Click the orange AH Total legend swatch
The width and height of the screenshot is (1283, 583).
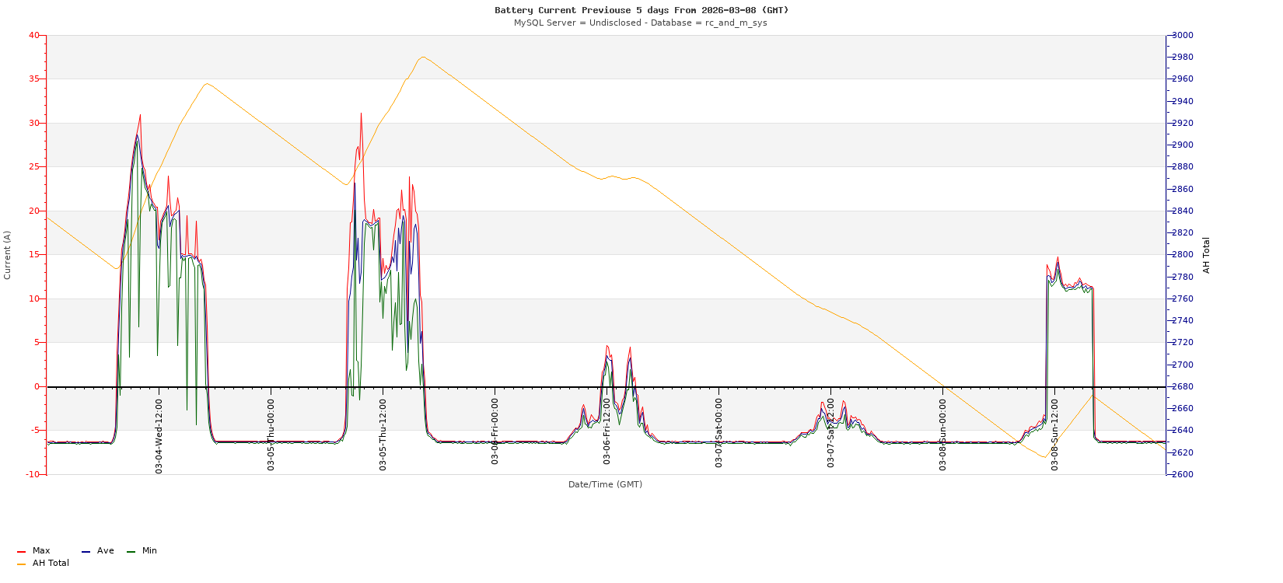click(21, 564)
